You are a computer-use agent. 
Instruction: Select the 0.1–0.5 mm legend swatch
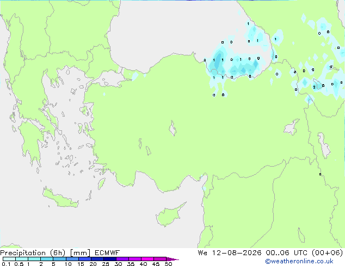pos(9,259)
